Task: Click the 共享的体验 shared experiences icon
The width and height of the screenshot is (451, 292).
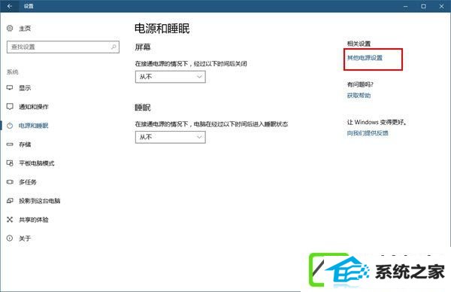Action: (x=10, y=220)
